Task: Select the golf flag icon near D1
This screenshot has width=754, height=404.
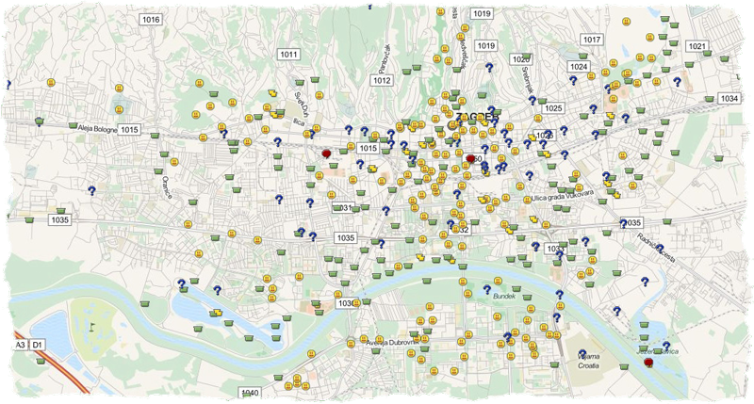Action: (x=93, y=326)
